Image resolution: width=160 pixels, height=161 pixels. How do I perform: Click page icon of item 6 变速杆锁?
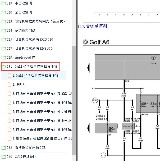tap(10, 121)
